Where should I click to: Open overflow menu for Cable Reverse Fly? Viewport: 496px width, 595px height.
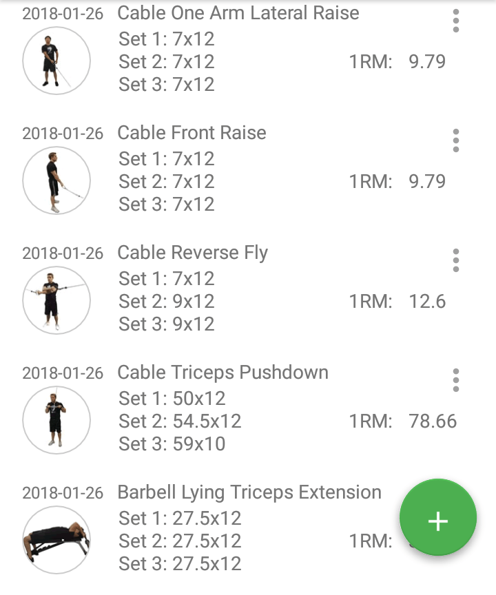456,260
